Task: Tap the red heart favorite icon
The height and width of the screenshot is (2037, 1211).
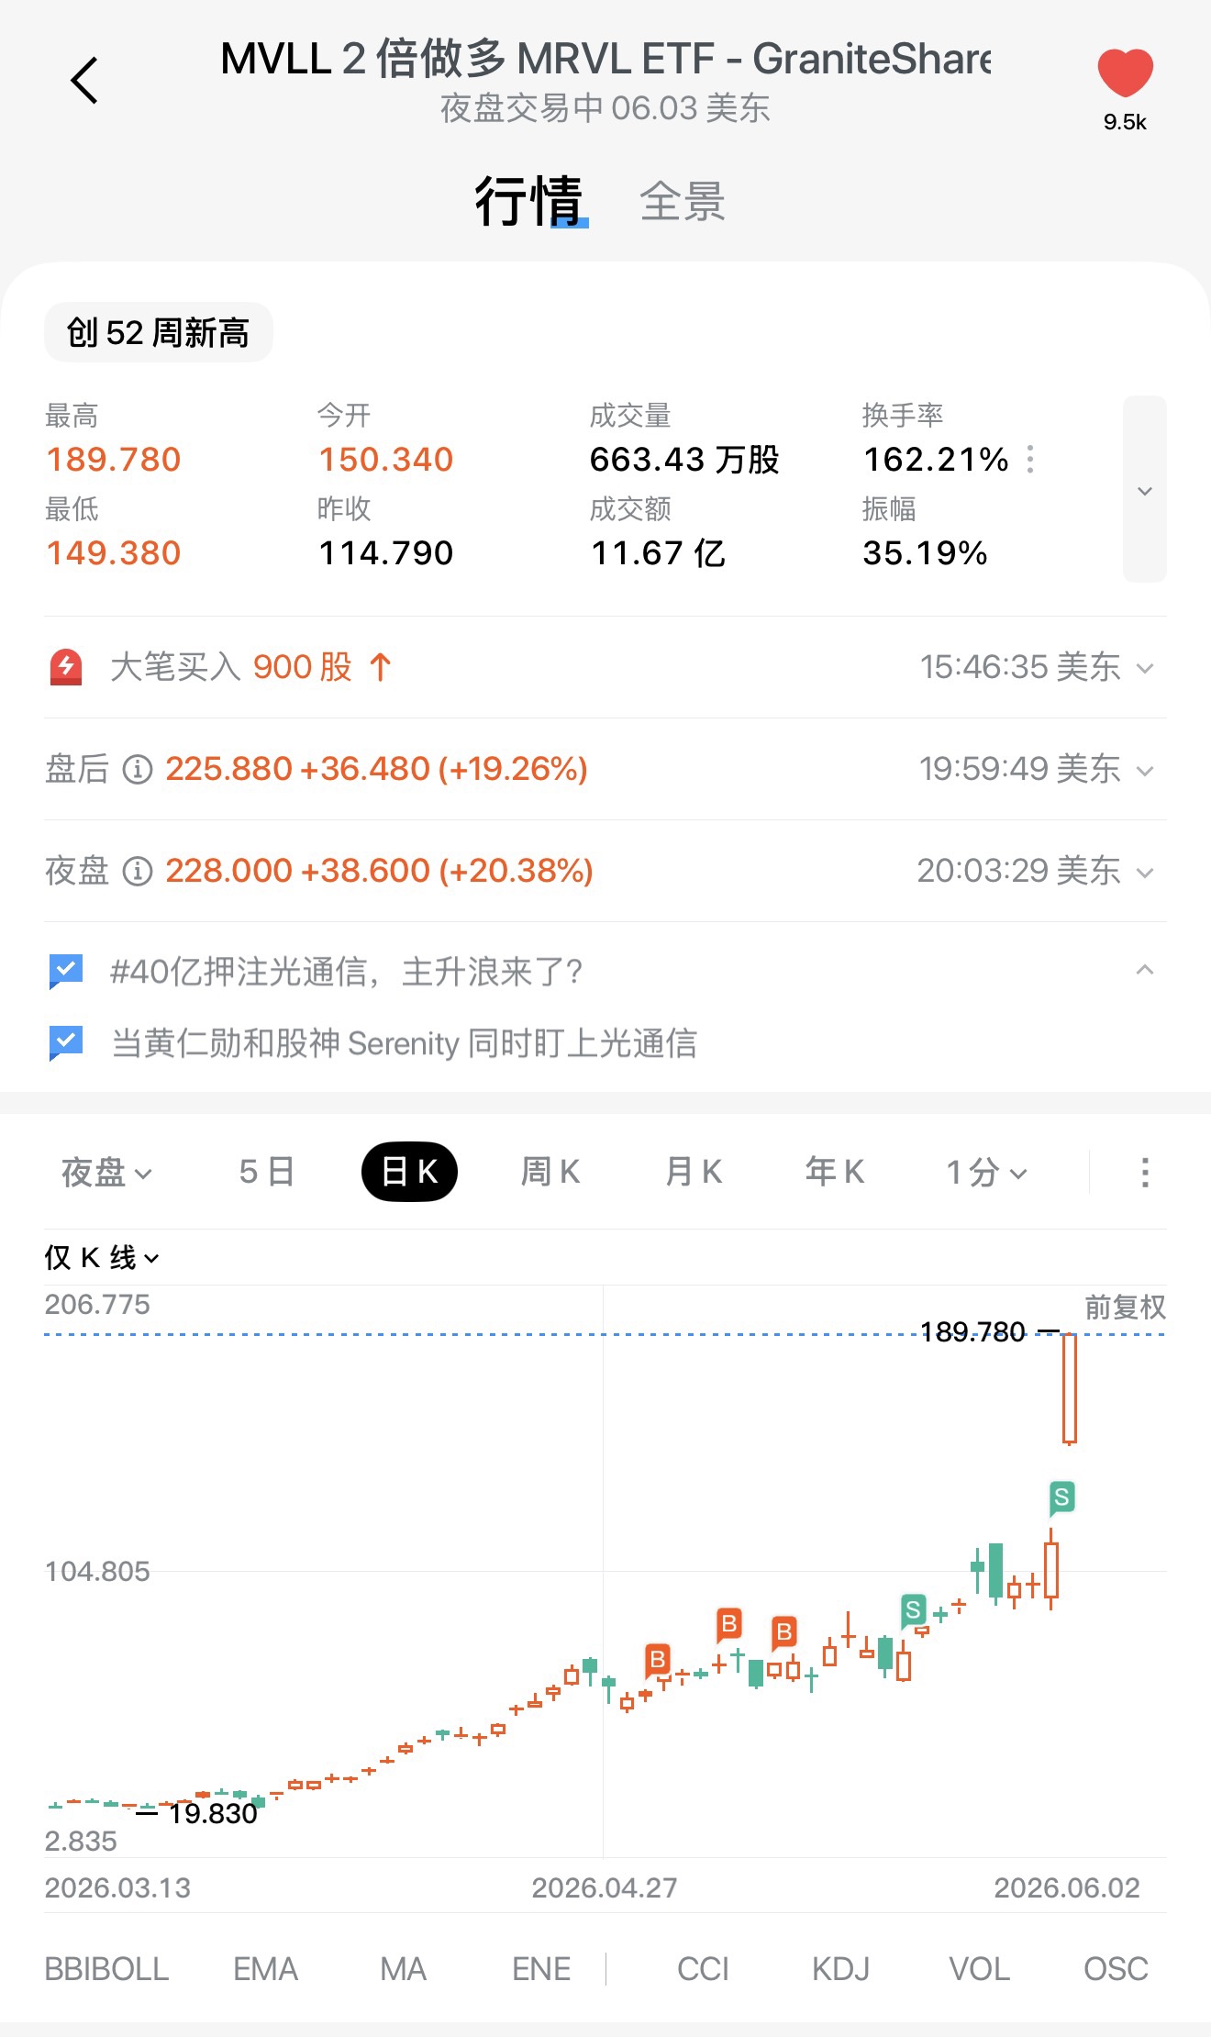Action: click(x=1125, y=73)
